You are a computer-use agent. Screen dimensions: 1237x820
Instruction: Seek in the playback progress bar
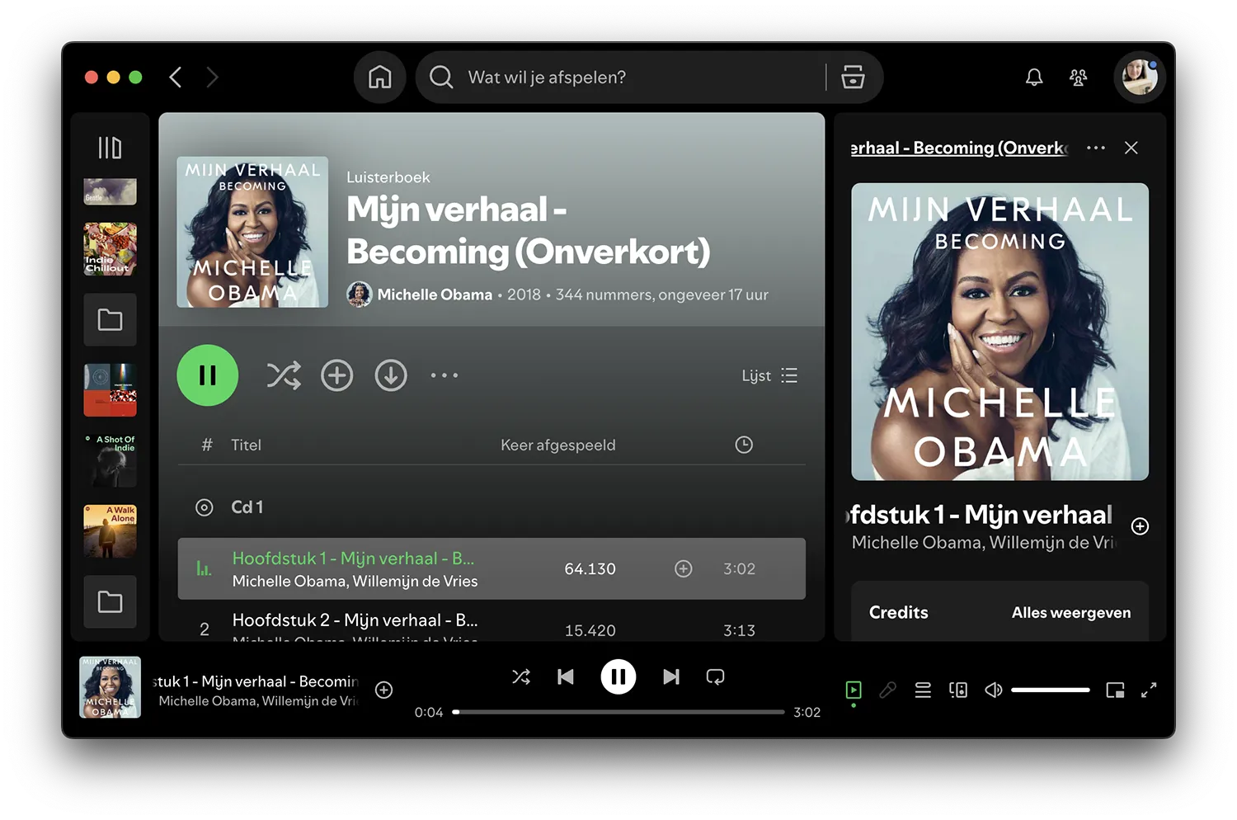click(x=618, y=712)
